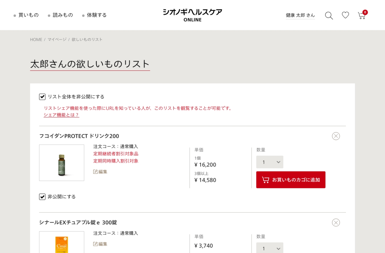Viewport: 385px width, 253px height.
Task: Click the price ¥ 3,740
Action: coord(204,246)
